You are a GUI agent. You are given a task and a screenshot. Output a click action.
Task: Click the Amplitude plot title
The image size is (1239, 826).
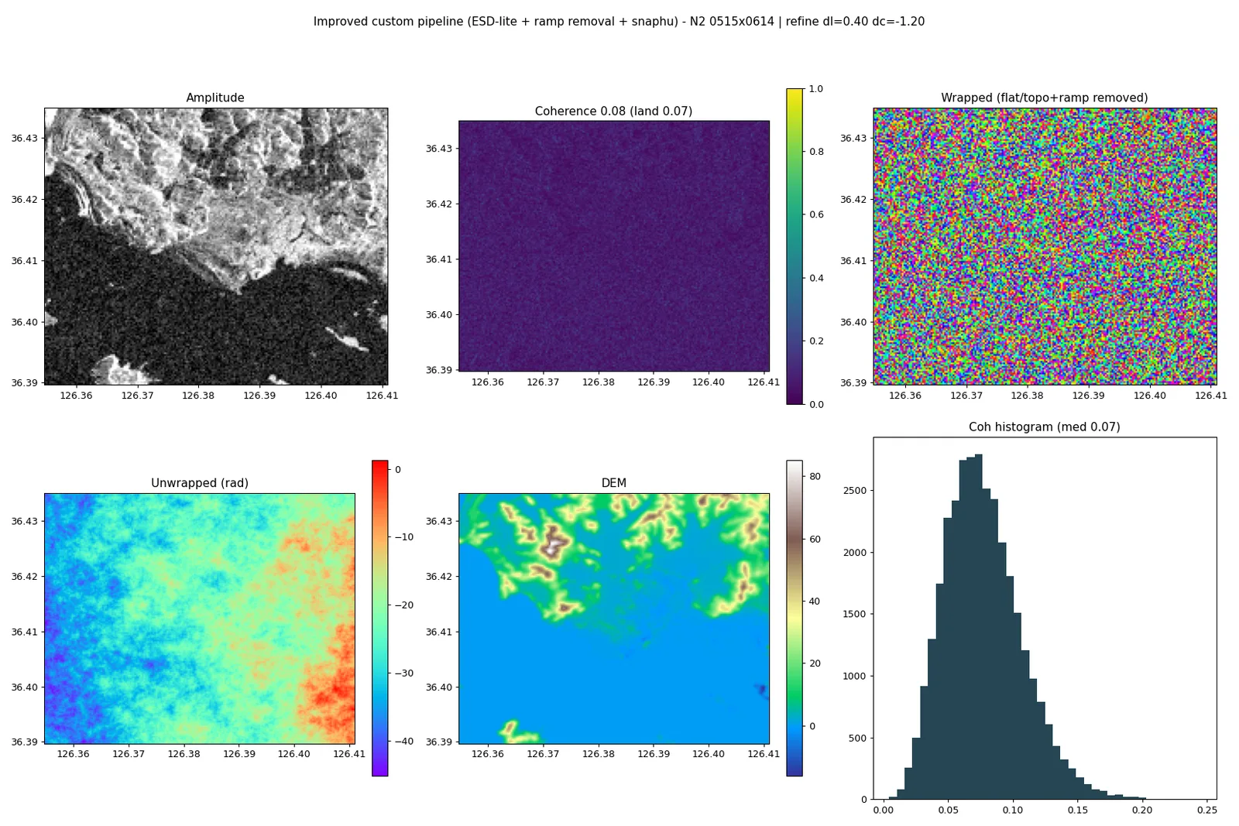(x=215, y=98)
